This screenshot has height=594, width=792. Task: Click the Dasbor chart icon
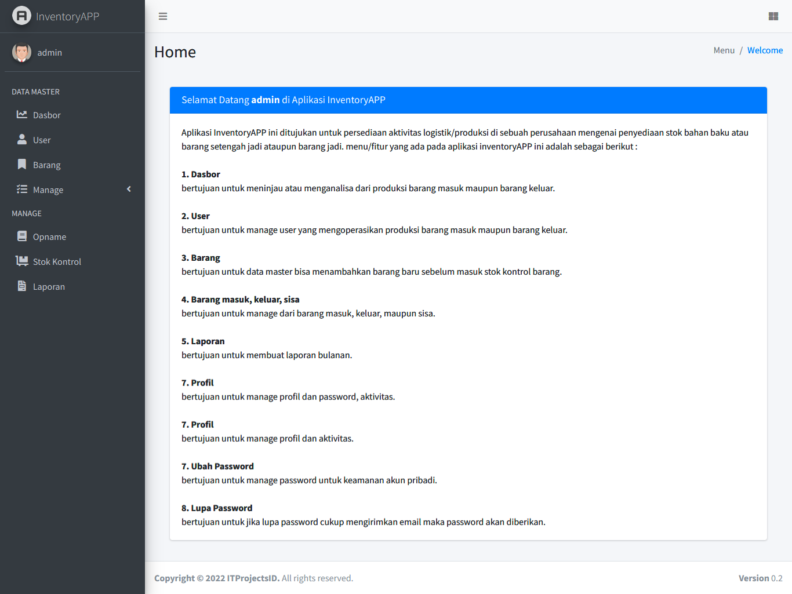click(22, 115)
